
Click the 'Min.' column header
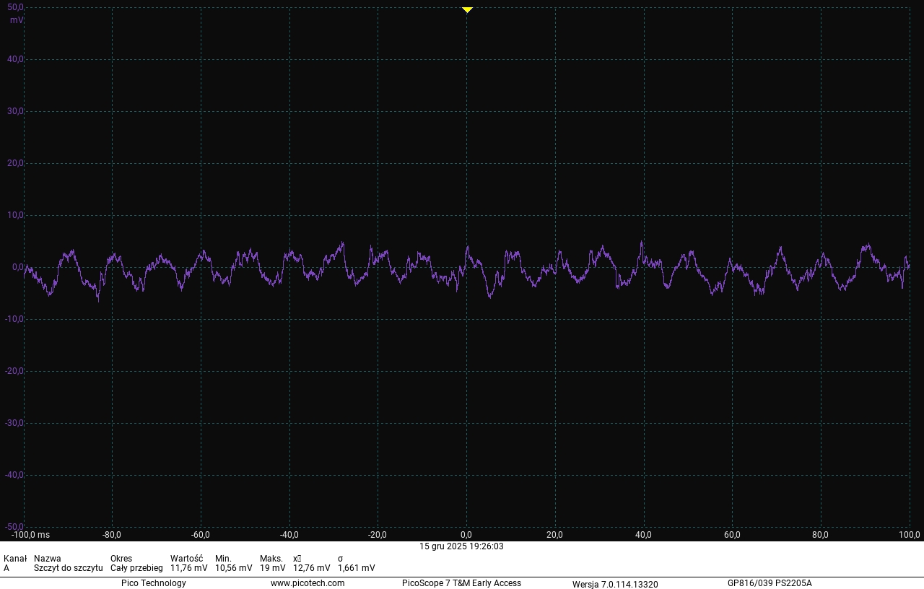(223, 559)
